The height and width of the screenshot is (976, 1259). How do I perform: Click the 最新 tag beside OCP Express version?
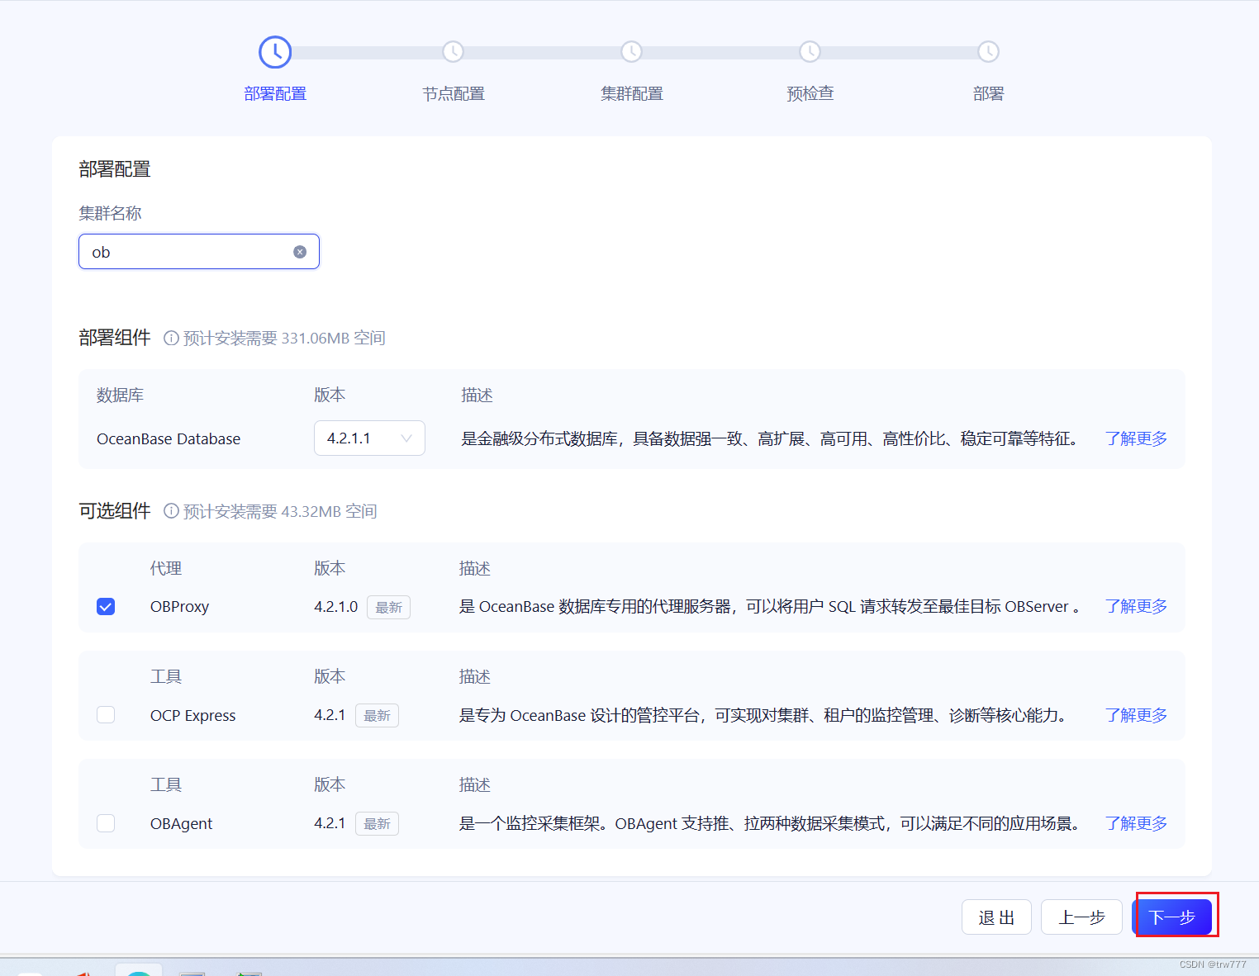point(377,716)
